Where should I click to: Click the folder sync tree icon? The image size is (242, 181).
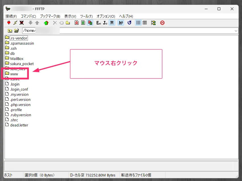[x=154, y=23]
